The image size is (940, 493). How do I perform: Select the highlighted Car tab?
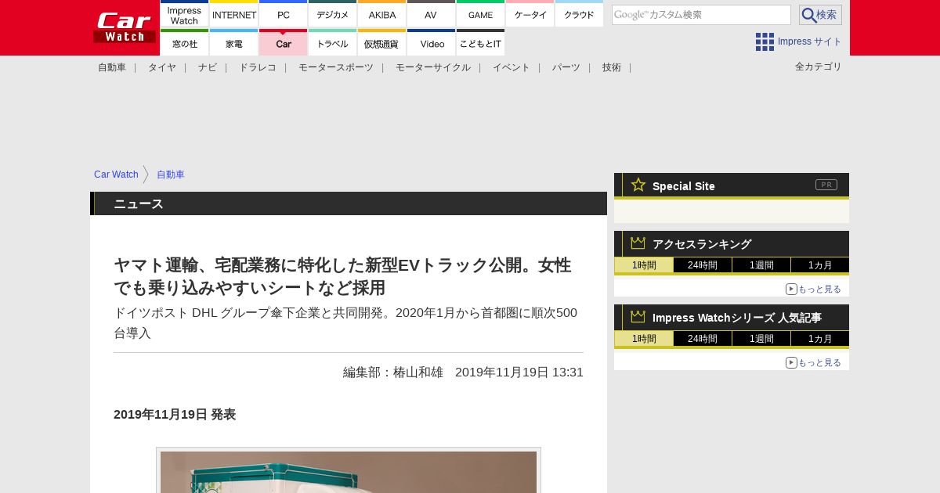[x=284, y=43]
